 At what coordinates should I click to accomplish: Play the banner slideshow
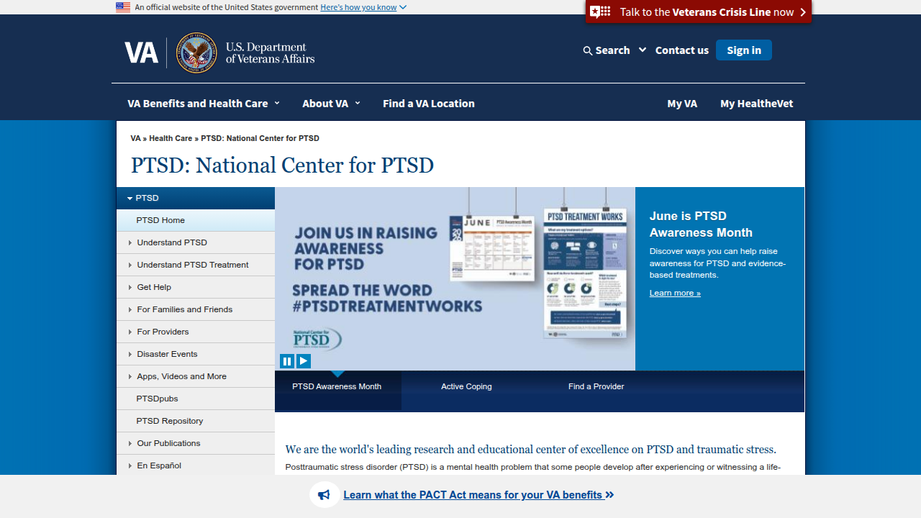click(x=304, y=361)
